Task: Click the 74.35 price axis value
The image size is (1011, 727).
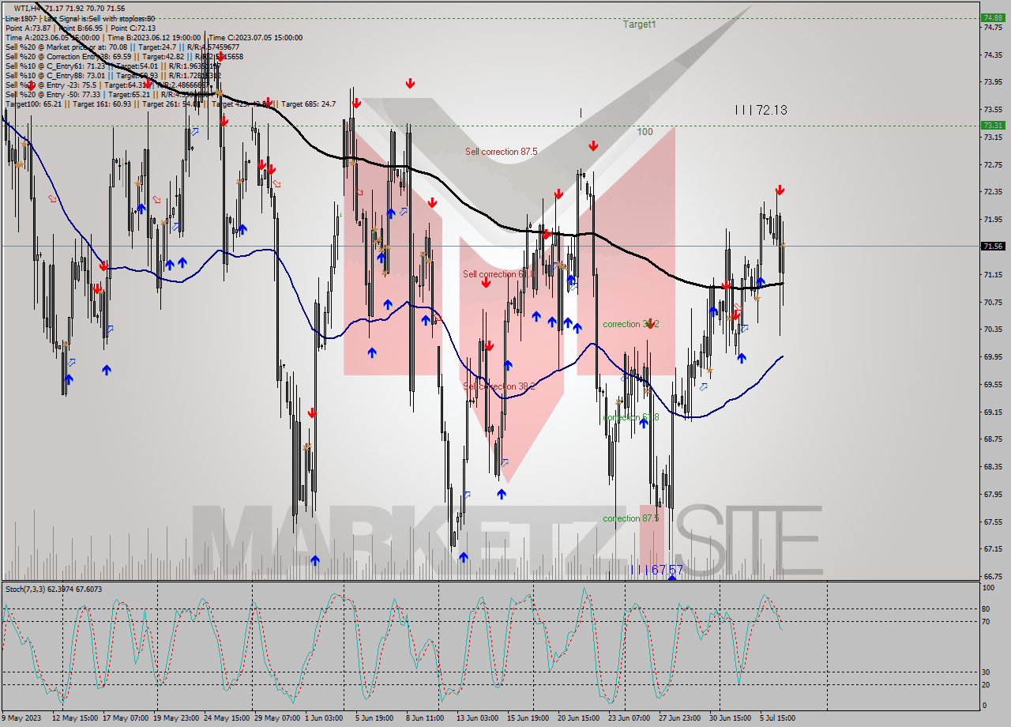Action: pyautogui.click(x=992, y=55)
